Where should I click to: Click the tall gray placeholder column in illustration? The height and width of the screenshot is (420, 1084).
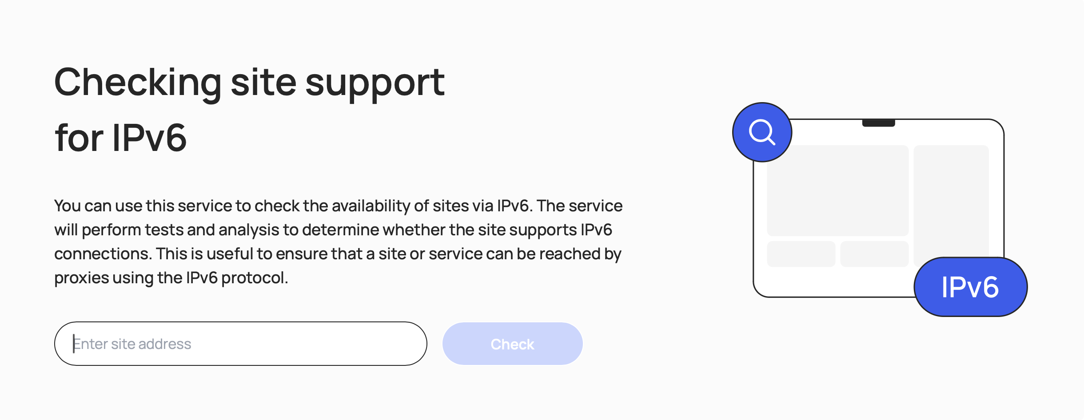point(951,202)
